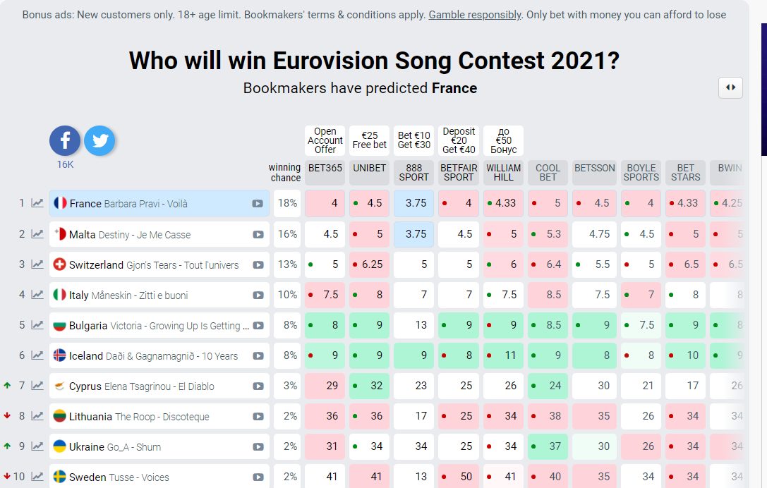Screen dimensions: 767x488
Task: Share odds on Twitter icon
Action: coord(99,141)
